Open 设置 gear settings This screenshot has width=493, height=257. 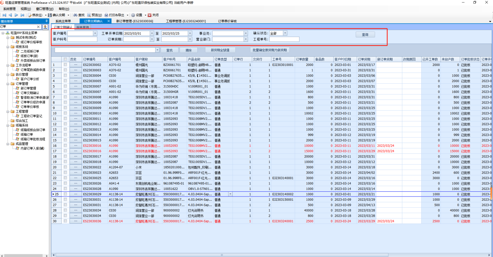click(137, 15)
